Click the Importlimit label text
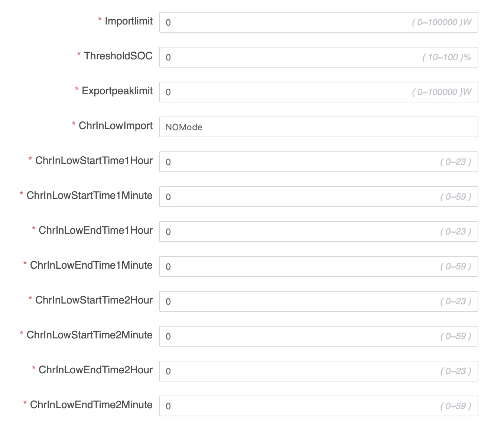The image size is (494, 426). point(129,21)
